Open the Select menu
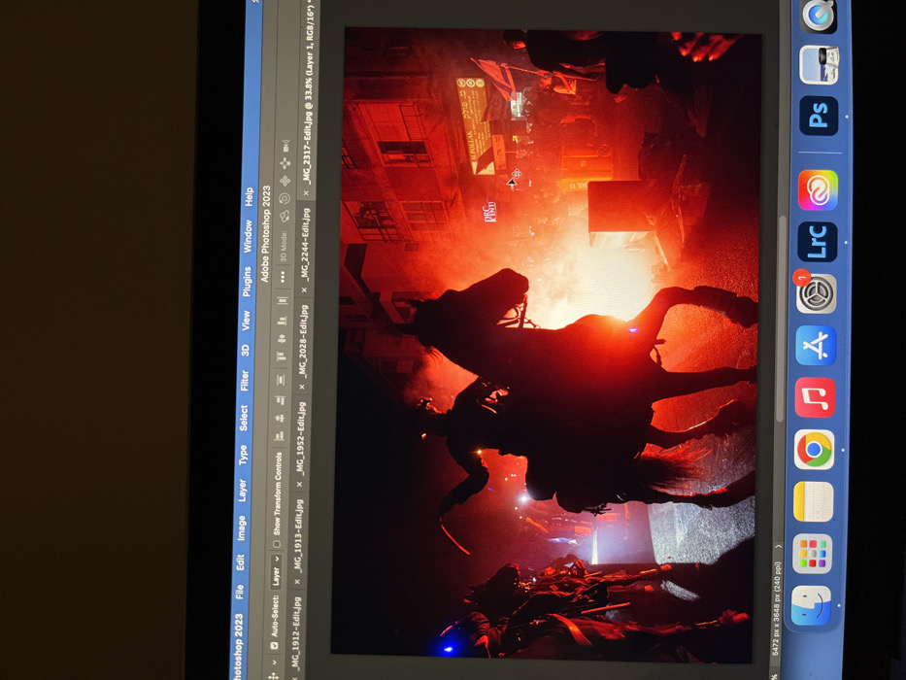The width and height of the screenshot is (906, 680). pos(244,418)
